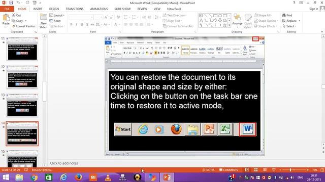Screen dimensions: 325x182
Task: Click the zoom out minus button
Action: [x=280, y=170]
